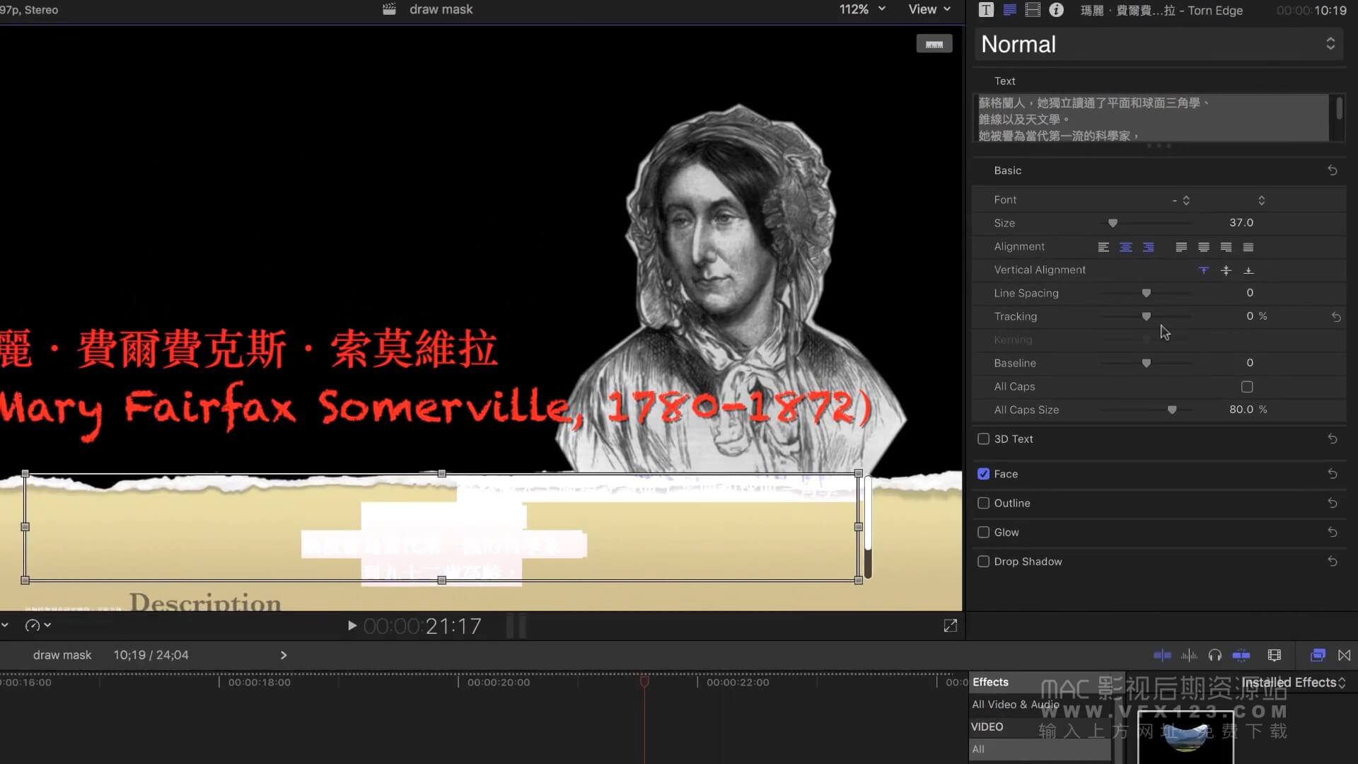Enable the Outline checkbox
This screenshot has width=1358, height=764.
click(x=983, y=503)
